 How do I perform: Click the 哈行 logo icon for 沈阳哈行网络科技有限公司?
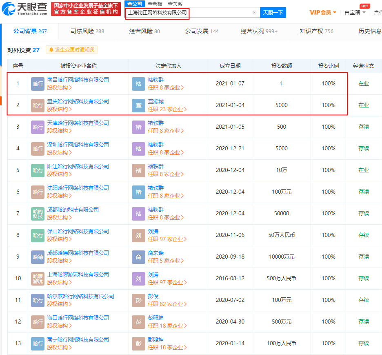(x=38, y=192)
